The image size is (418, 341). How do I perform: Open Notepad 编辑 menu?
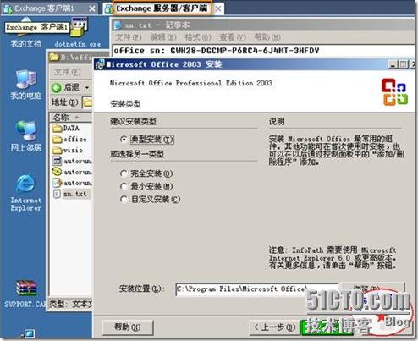click(x=163, y=37)
